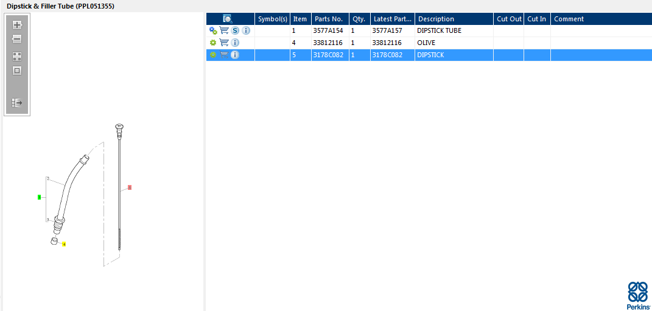The width and height of the screenshot is (652, 311).
Task: Select the OLIVE description cell
Action: tap(454, 43)
